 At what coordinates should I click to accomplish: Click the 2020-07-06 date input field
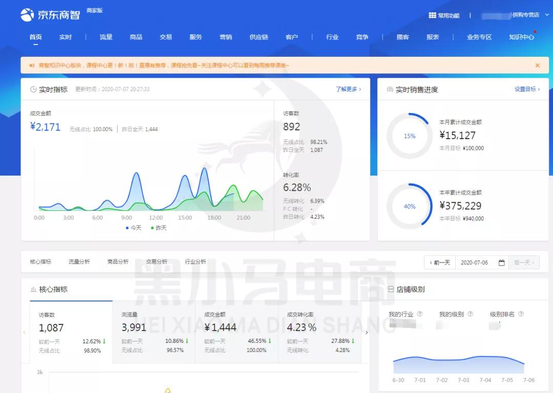476,261
